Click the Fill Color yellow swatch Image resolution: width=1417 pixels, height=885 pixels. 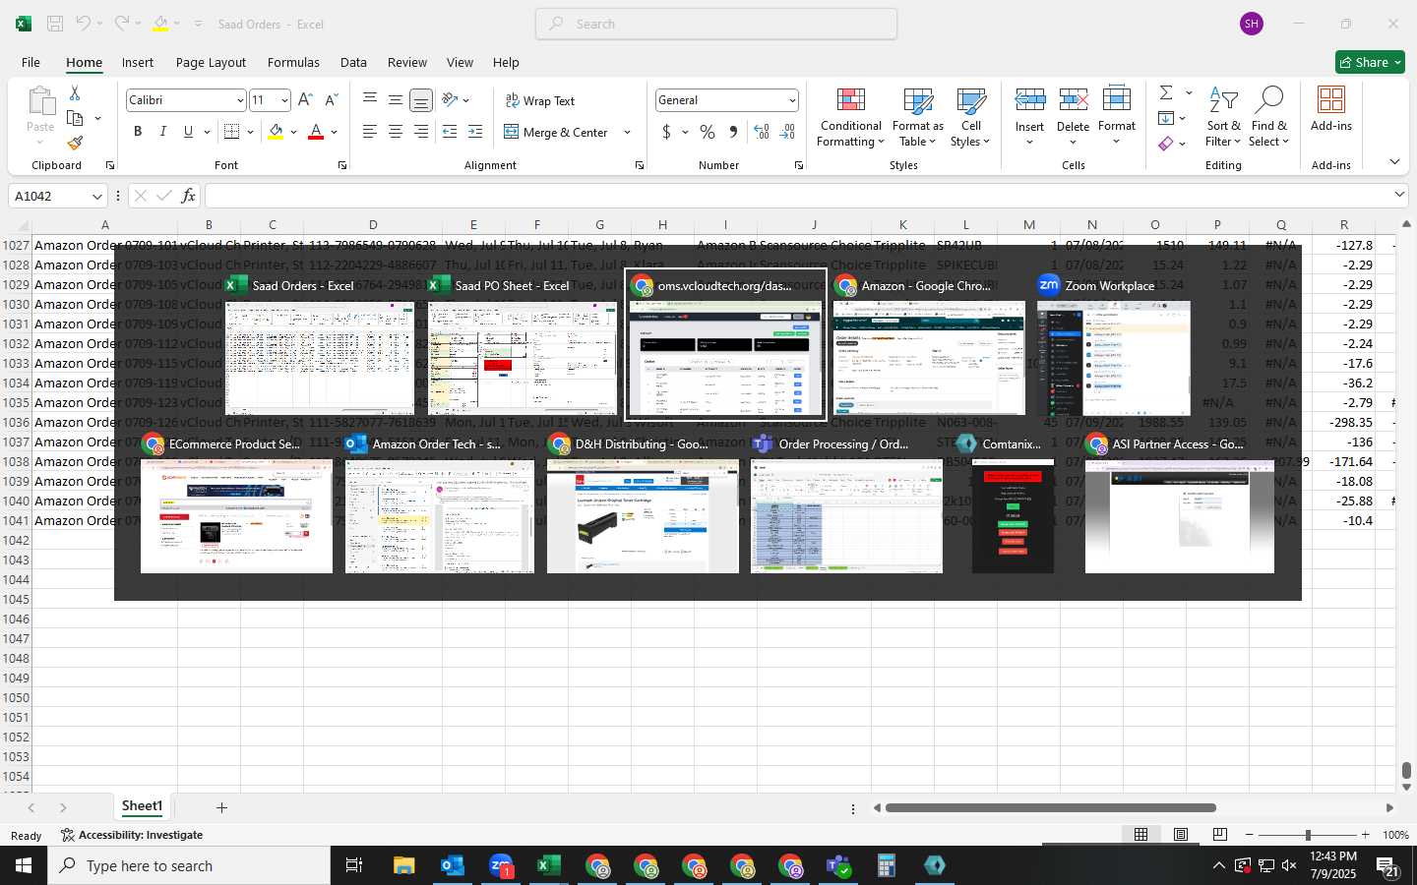[x=276, y=133]
